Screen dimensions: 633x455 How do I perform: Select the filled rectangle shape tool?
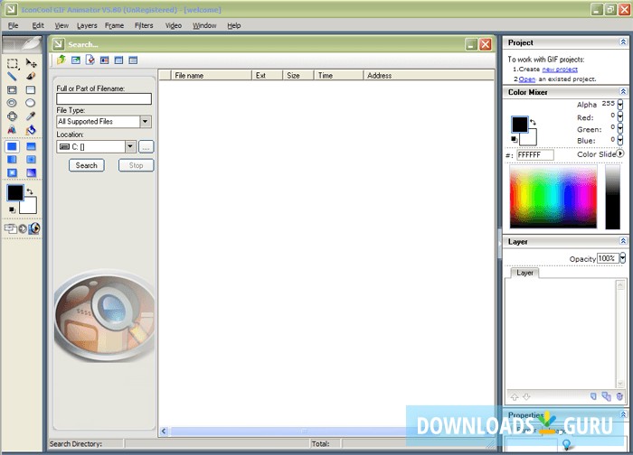pos(31,89)
